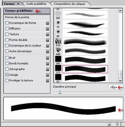Viewport: 125px width, 127px height.
Task: Click the new brush icon at bottom
Action: click(x=109, y=124)
